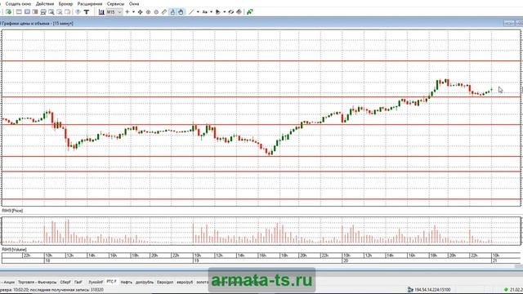This screenshot has width=523, height=294.
Task: Expand the arrow next to the plus tool
Action: [133, 12]
